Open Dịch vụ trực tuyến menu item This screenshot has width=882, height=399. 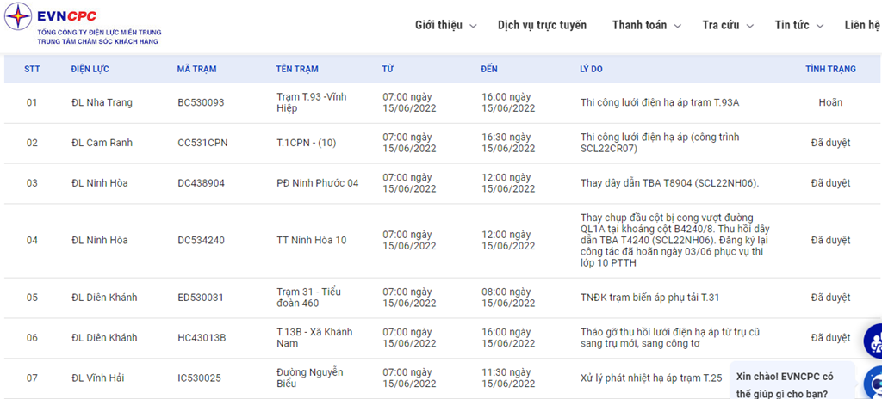tap(542, 25)
